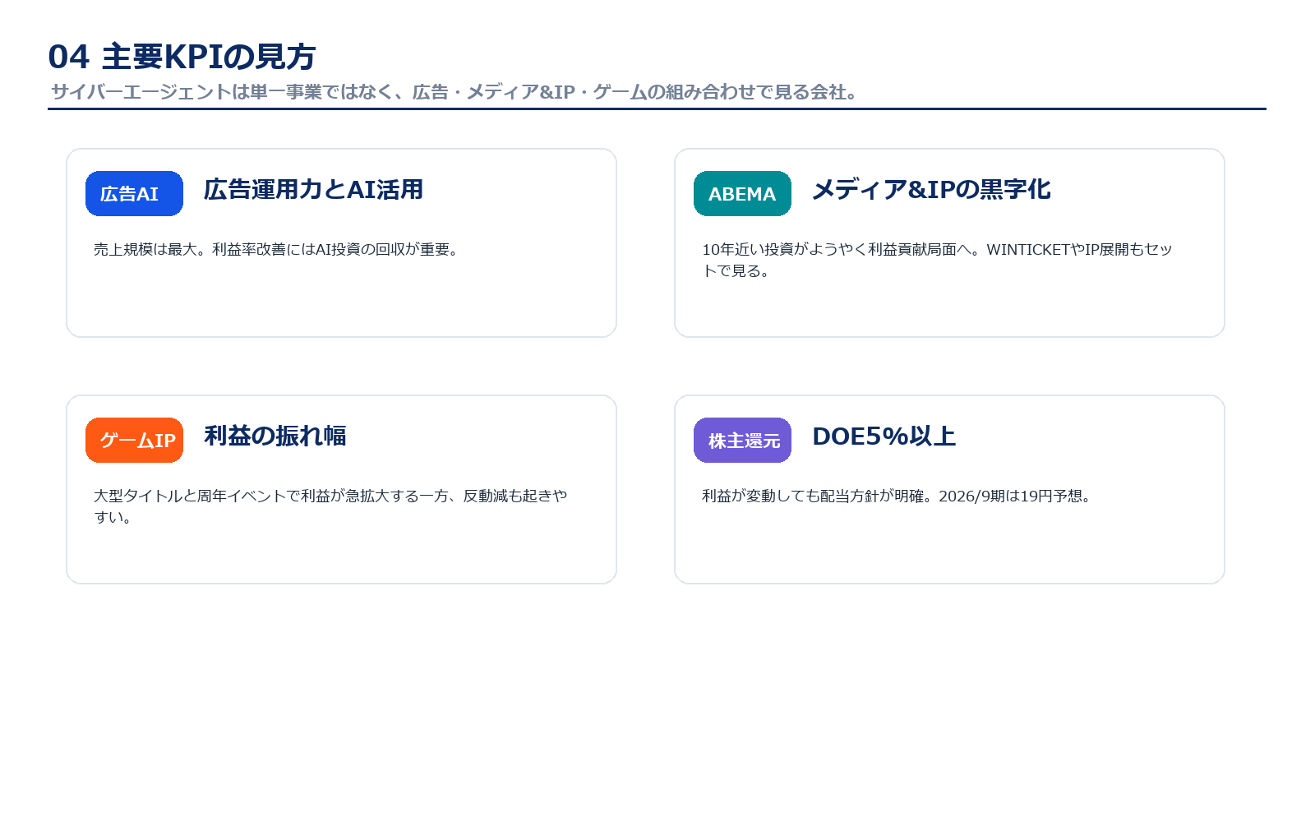Image resolution: width=1315 pixels, height=822 pixels.
Task: Click the purple 株主還元 badge
Action: pyautogui.click(x=742, y=441)
